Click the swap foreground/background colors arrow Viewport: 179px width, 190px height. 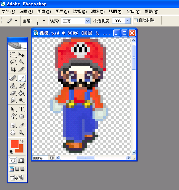pyautogui.click(x=22, y=141)
